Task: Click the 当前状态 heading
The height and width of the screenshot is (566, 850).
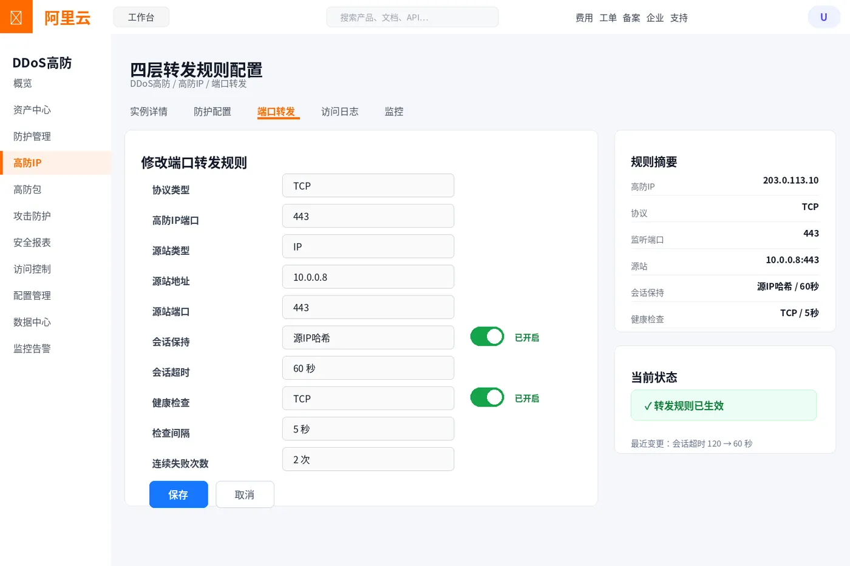Action: 654,377
